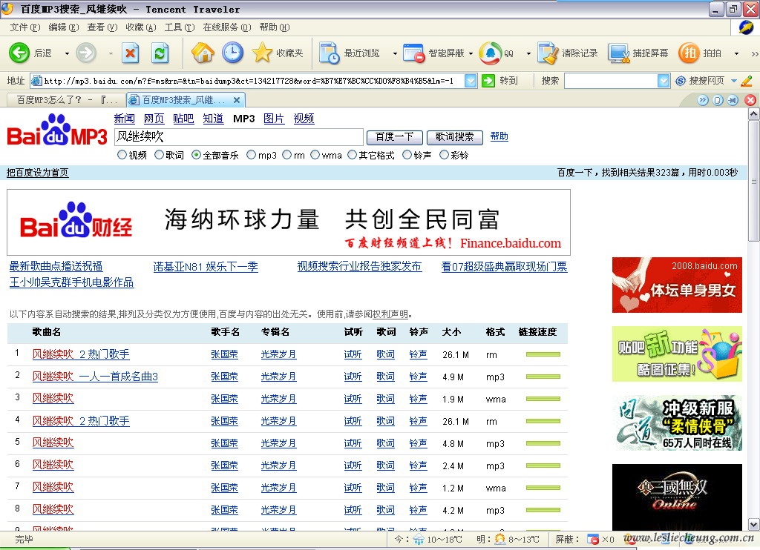Select the 视频 radio button
760x550 pixels.
(x=122, y=155)
